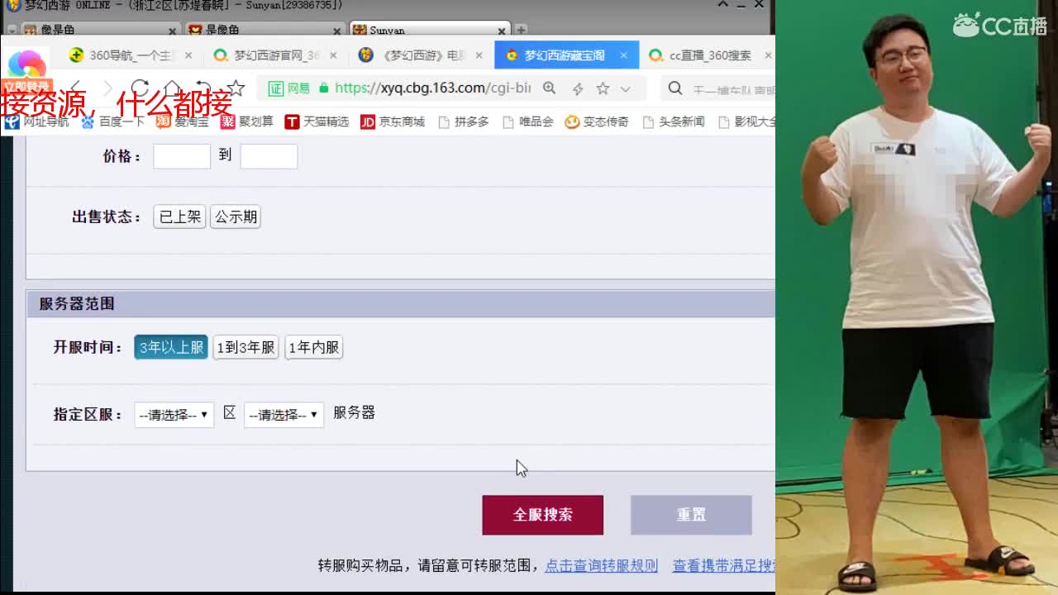Close the 梦幻西游藏宝阁 tab
Viewport: 1058px width, 595px height.
tap(623, 55)
